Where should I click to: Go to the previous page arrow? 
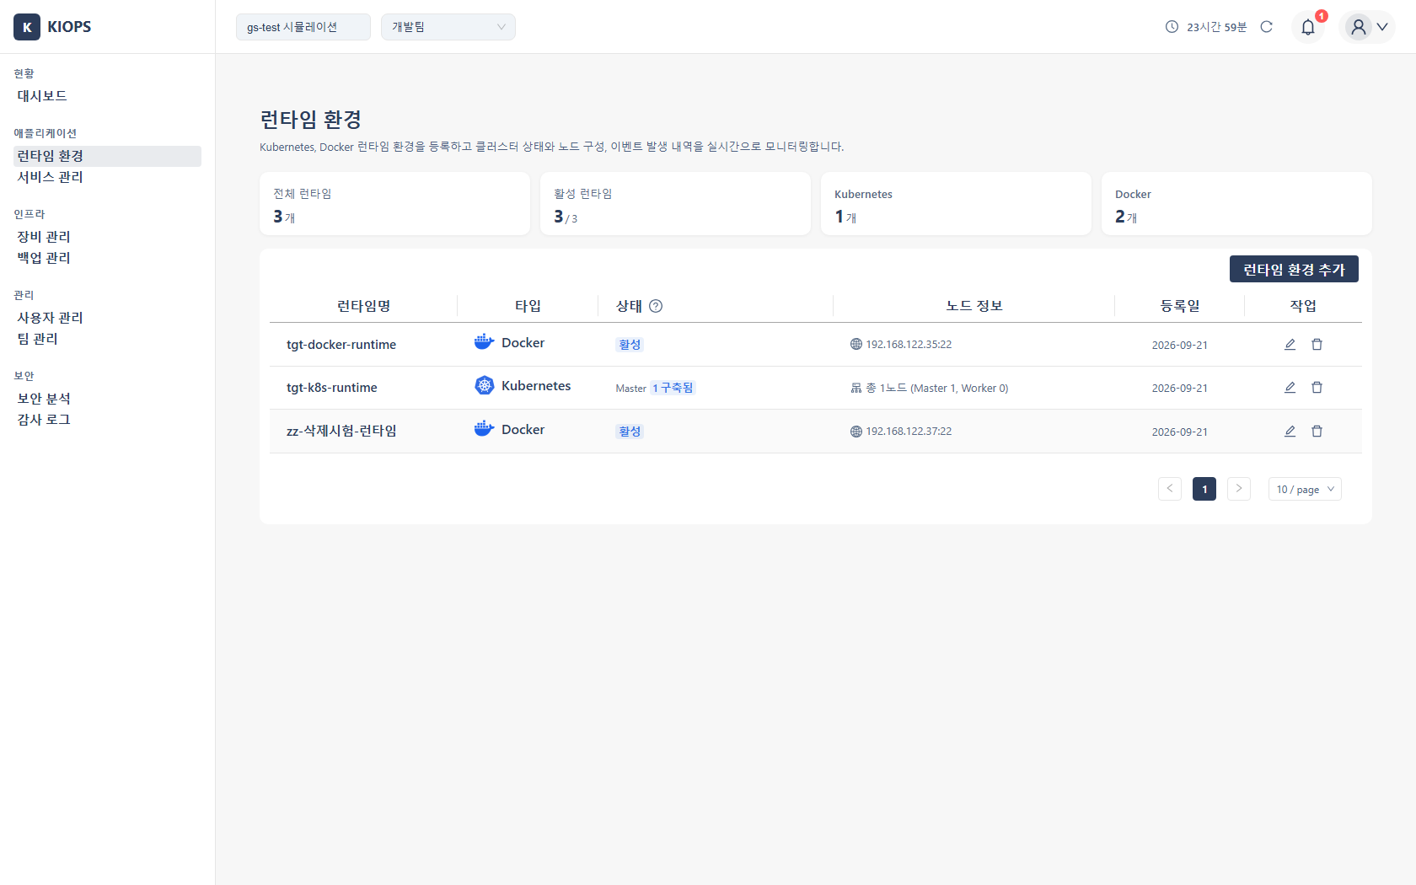1170,489
